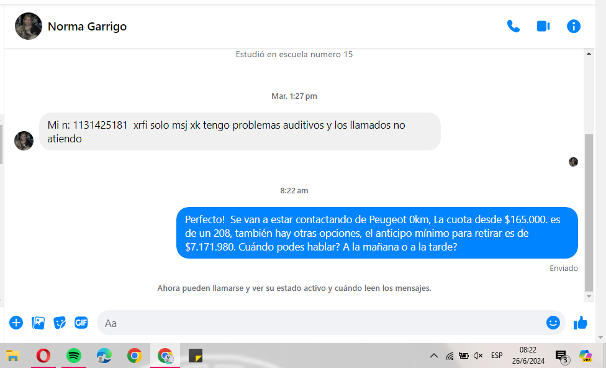
Task: Click the sender avatar beside received message
Action: click(24, 140)
